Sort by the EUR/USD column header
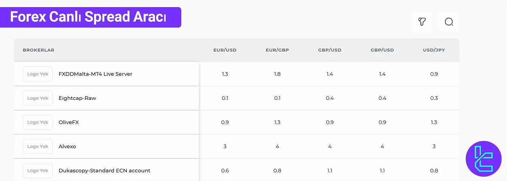507x181 pixels. pyautogui.click(x=225, y=50)
